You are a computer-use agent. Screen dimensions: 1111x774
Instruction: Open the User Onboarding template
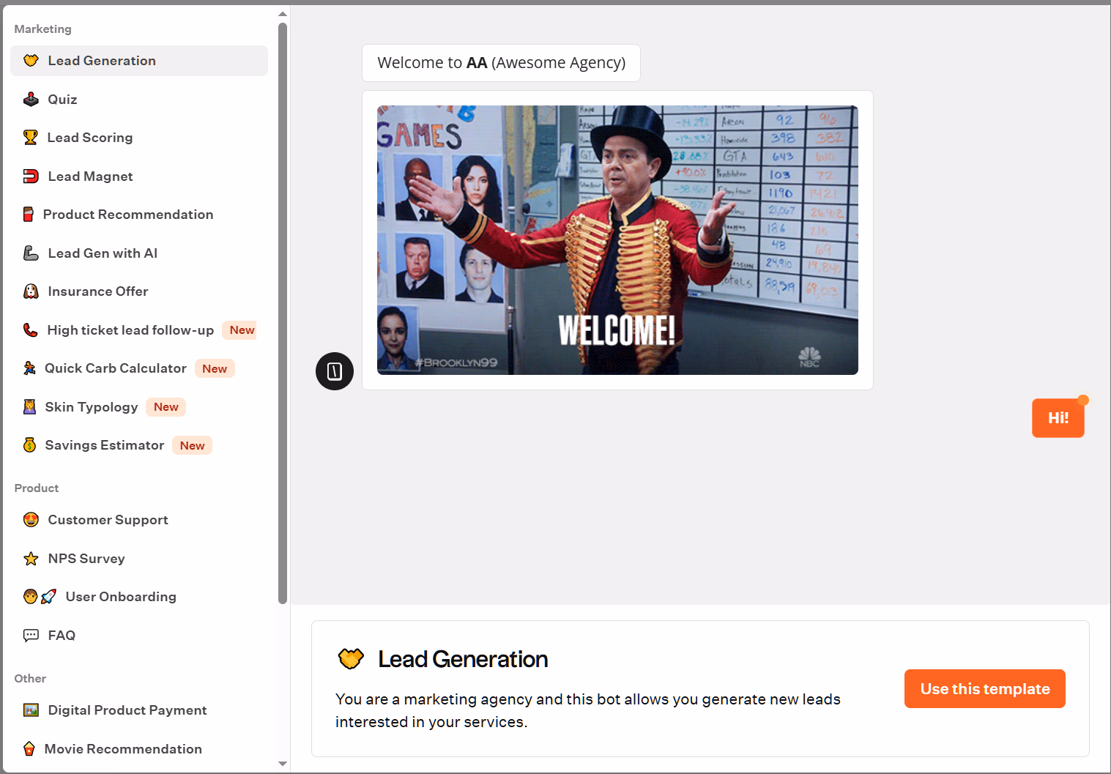(121, 597)
